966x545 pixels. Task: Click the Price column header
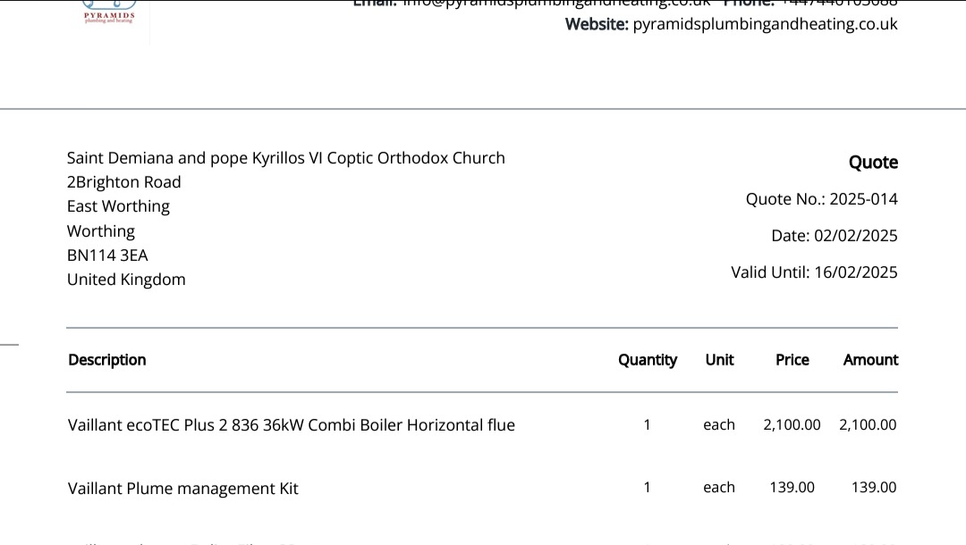tap(792, 360)
